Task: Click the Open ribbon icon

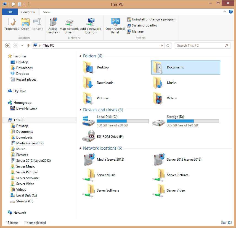Action: 25,24
